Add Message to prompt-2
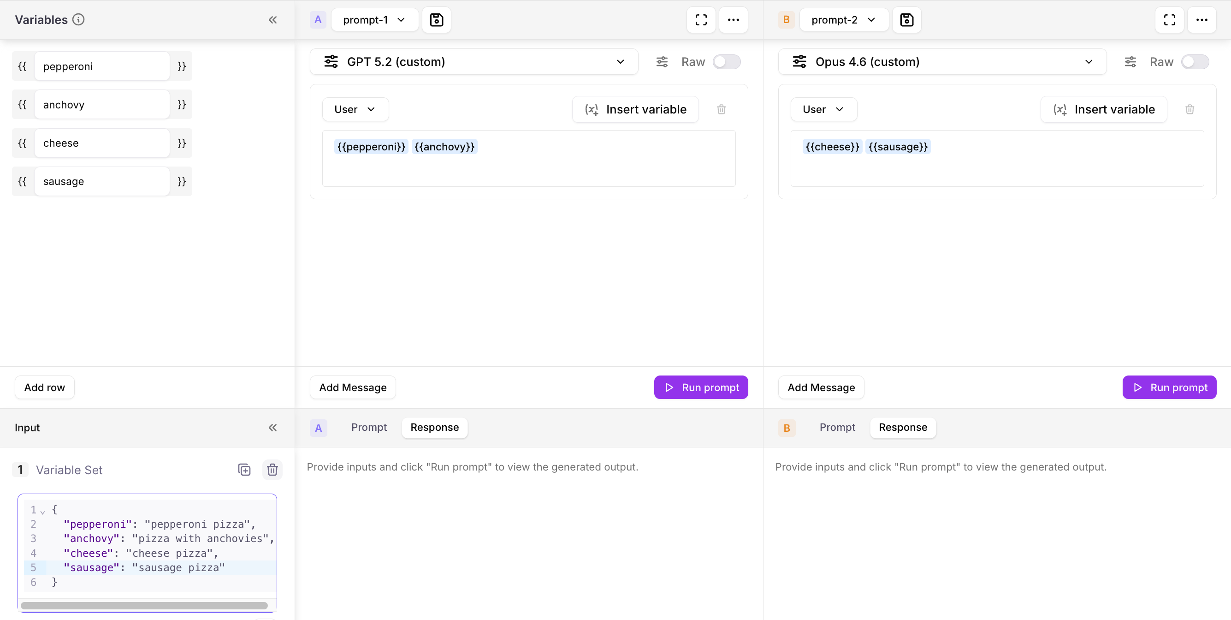Viewport: 1231px width, 620px height. click(821, 387)
